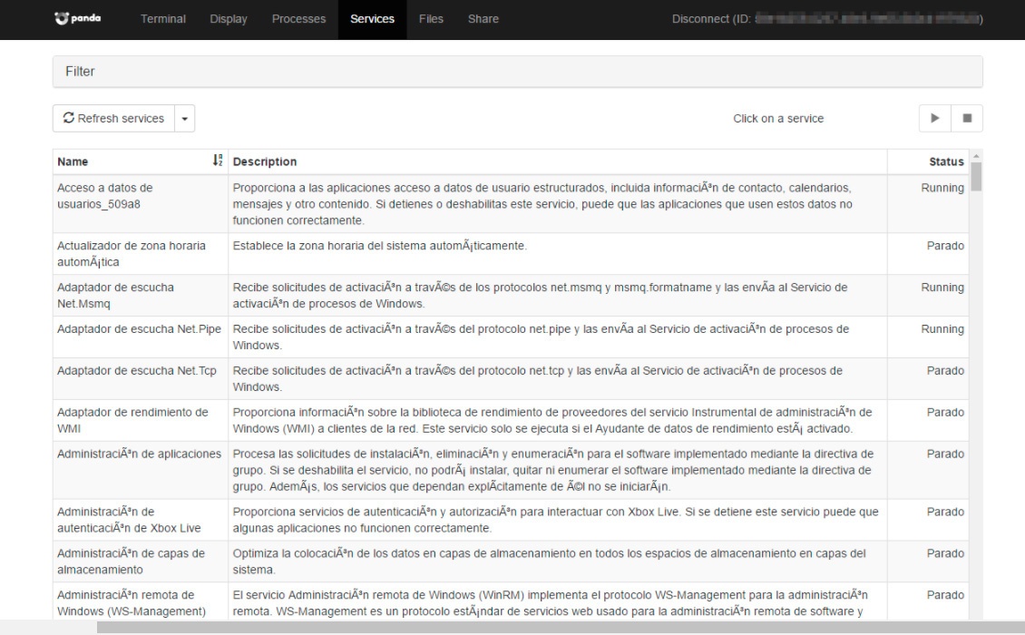Click the Name column header
The image size is (1025, 635).
[x=140, y=161]
